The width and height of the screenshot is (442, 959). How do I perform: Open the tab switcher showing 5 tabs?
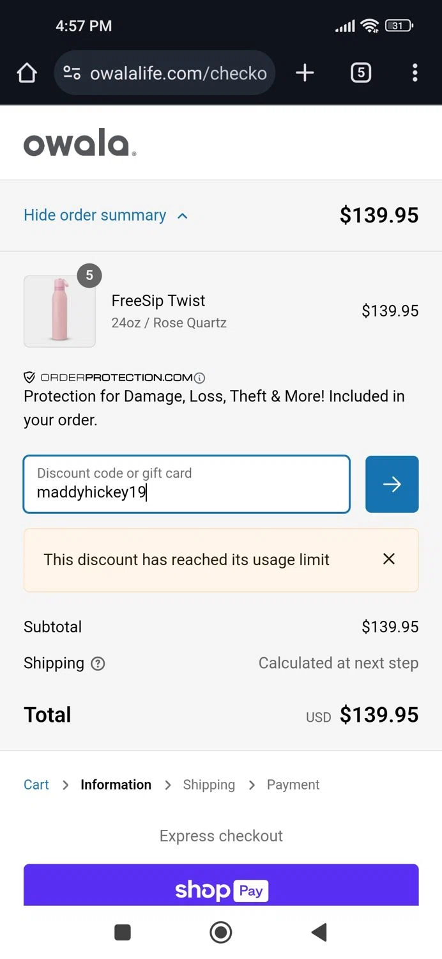pos(361,73)
